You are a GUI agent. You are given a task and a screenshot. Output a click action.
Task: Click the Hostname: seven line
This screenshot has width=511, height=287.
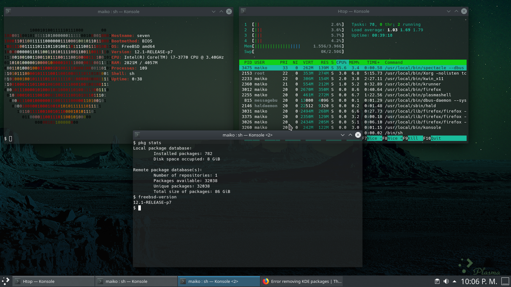tap(131, 36)
